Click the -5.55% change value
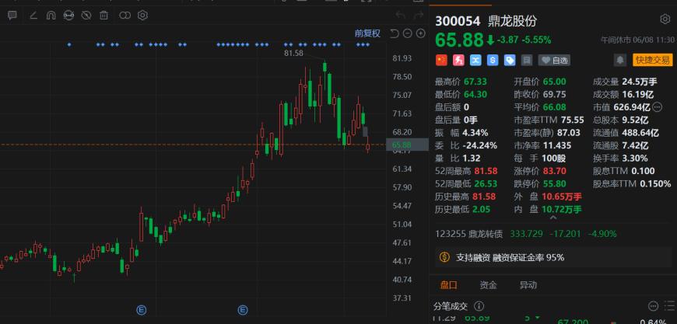 coord(537,40)
